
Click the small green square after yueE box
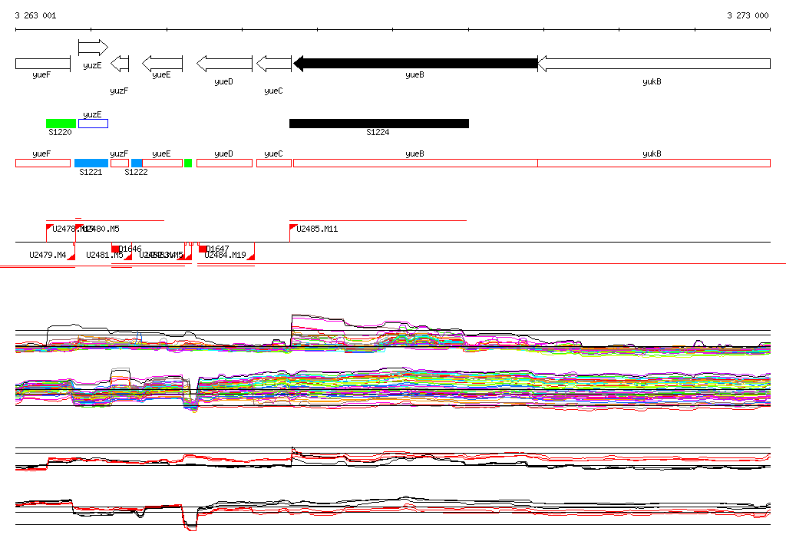[x=188, y=163]
